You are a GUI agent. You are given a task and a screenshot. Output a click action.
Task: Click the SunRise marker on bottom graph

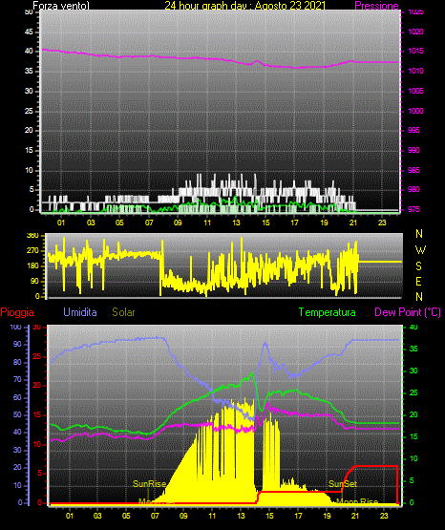point(149,484)
